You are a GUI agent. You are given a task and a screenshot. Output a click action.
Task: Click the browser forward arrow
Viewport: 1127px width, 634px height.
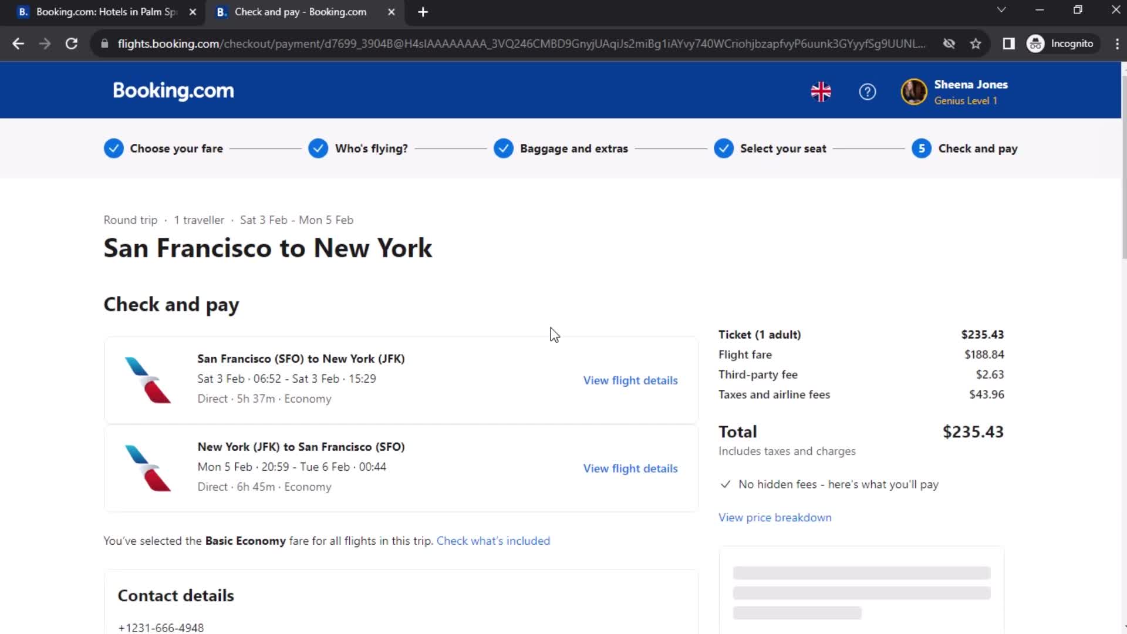click(x=45, y=43)
